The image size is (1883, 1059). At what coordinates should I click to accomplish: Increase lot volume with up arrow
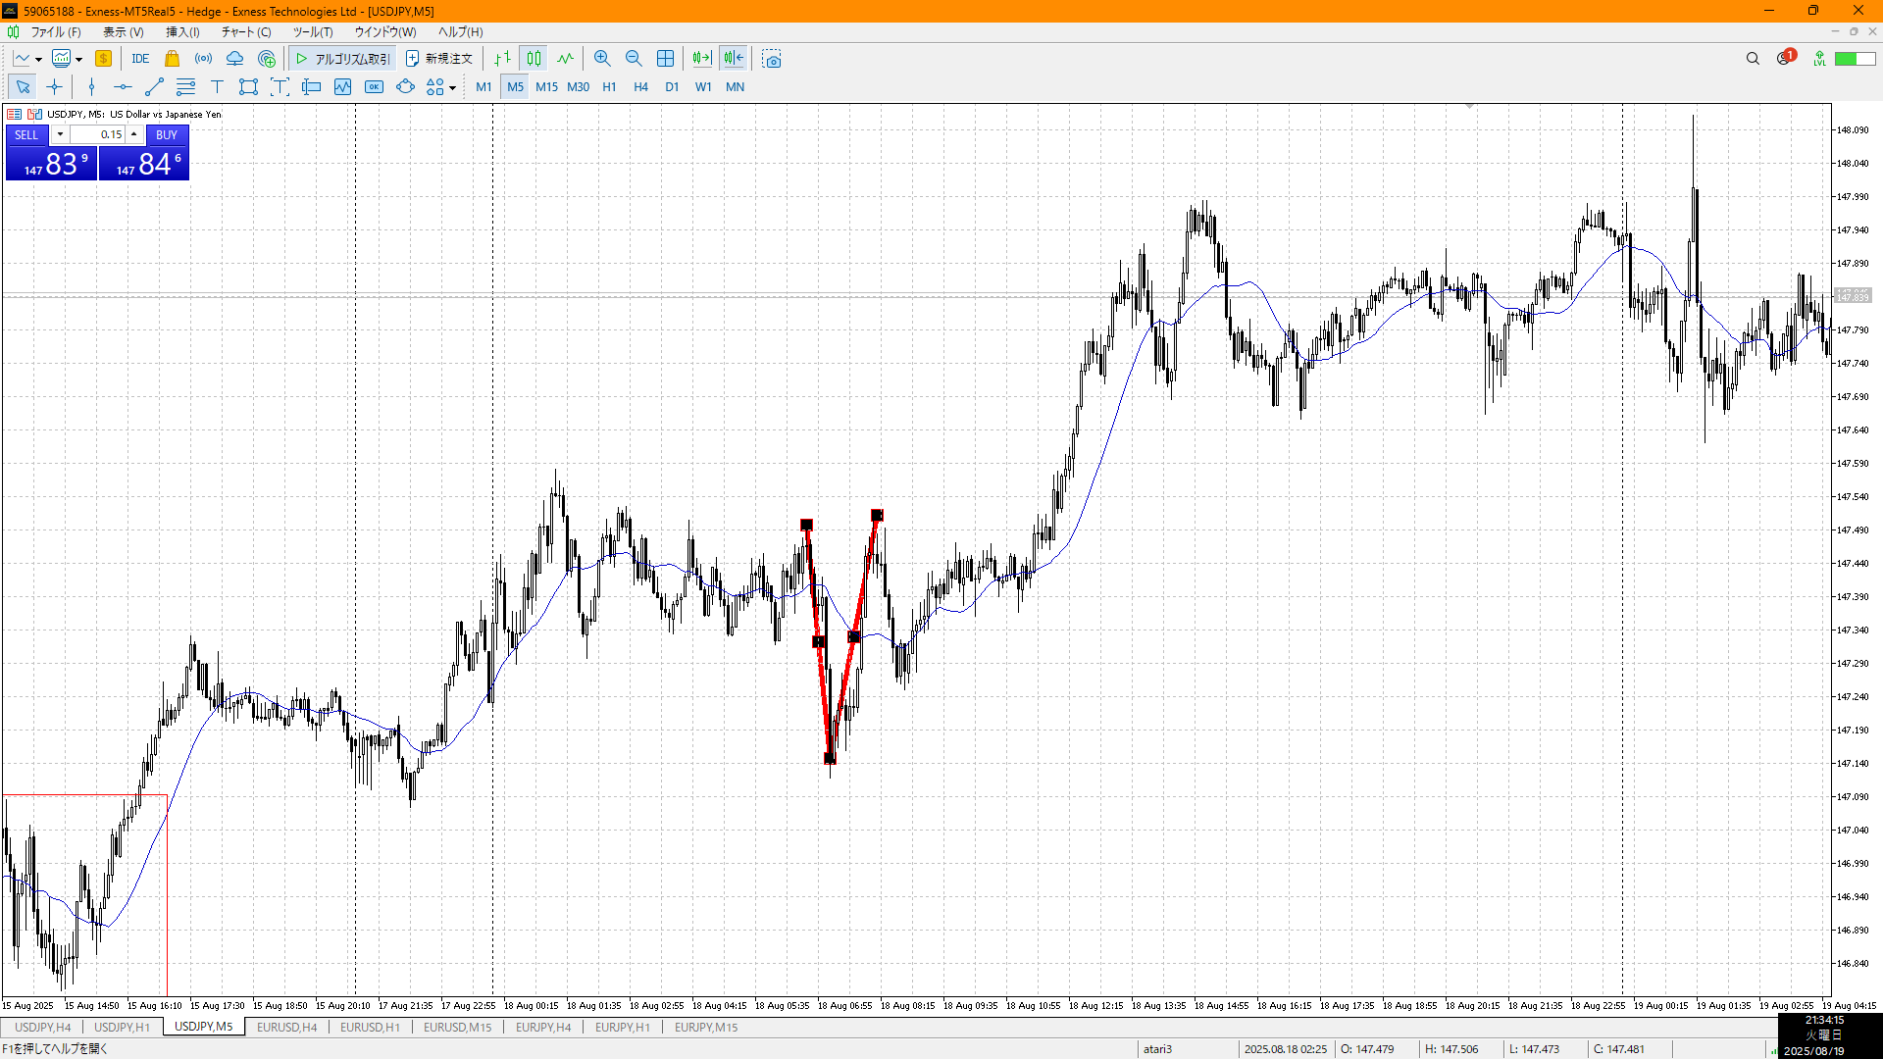[134, 135]
